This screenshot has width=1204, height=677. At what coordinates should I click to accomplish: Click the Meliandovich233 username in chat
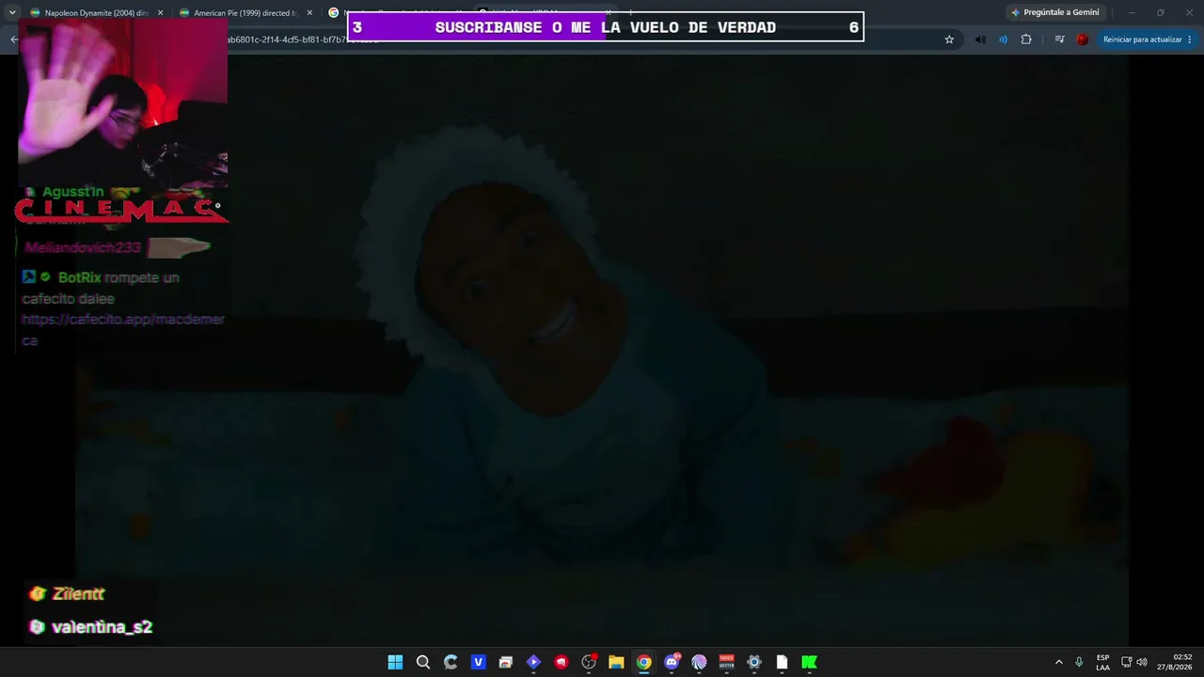coord(83,247)
